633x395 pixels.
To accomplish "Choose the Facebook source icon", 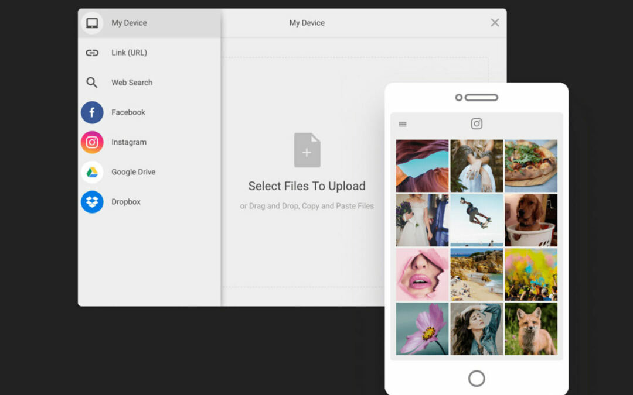I will pos(92,112).
